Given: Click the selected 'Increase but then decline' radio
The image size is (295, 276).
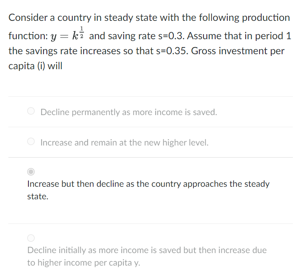Looking at the screenshot, I should pyautogui.click(x=31, y=172).
